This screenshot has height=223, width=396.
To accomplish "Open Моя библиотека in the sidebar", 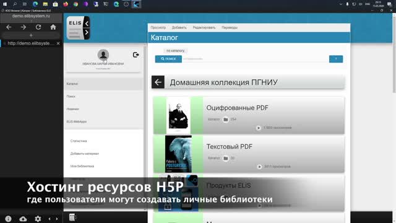I will point(82,166).
